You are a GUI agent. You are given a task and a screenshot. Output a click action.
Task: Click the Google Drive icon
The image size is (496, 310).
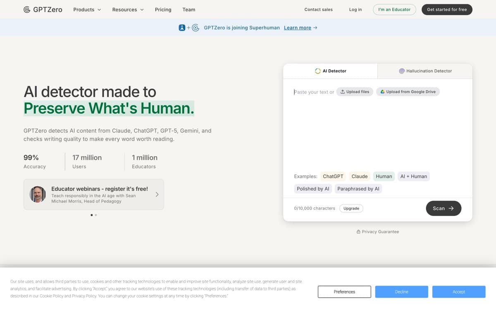tap(383, 92)
